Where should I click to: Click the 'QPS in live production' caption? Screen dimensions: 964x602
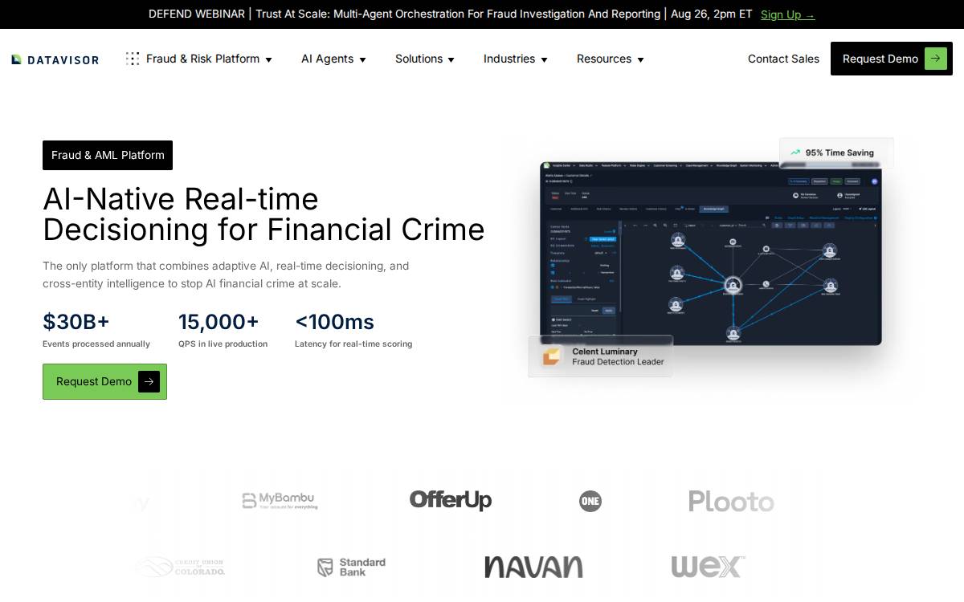pyautogui.click(x=223, y=344)
